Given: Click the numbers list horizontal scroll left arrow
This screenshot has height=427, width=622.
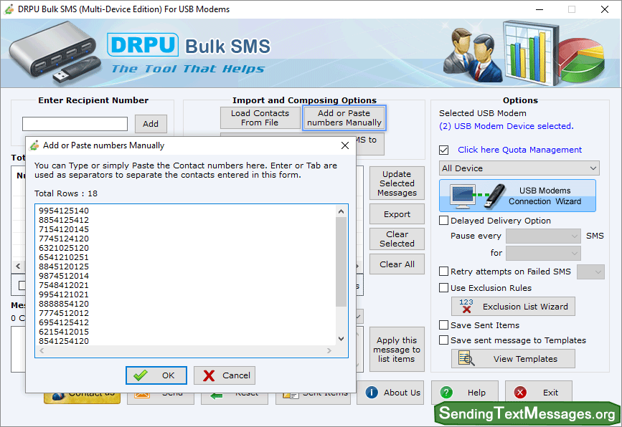Looking at the screenshot, I should click(x=42, y=350).
